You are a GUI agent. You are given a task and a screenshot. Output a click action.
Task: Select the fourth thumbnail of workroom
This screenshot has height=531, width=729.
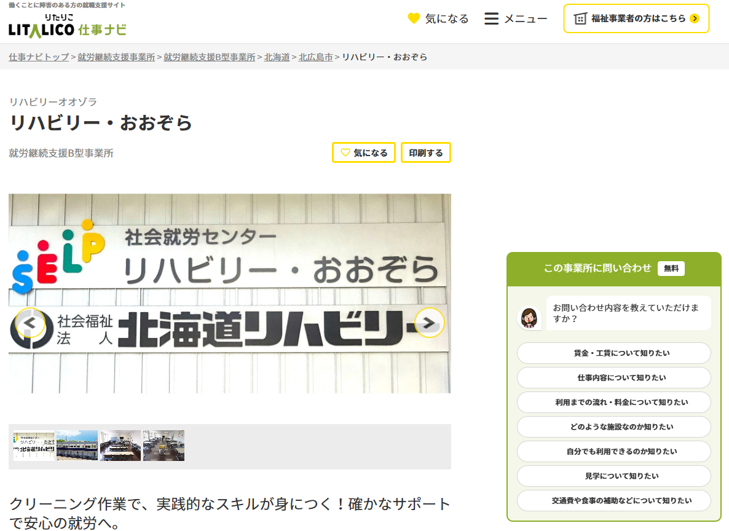click(164, 446)
